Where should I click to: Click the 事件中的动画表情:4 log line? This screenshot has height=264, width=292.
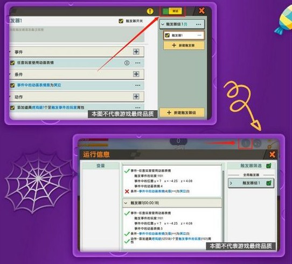148,186
